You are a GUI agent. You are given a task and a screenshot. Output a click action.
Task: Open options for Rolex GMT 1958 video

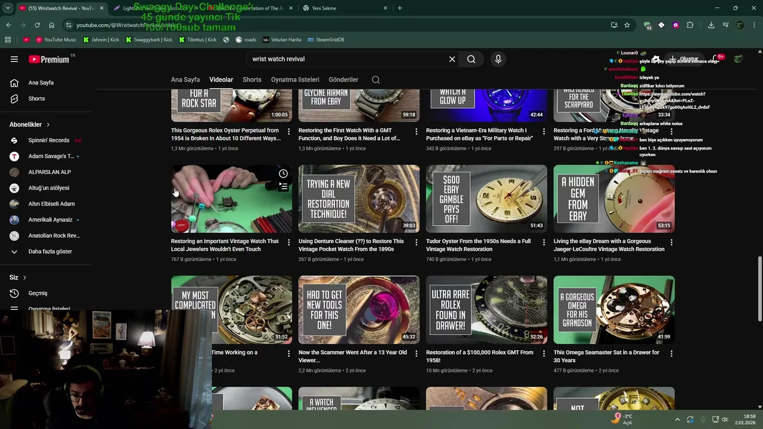[x=544, y=353]
